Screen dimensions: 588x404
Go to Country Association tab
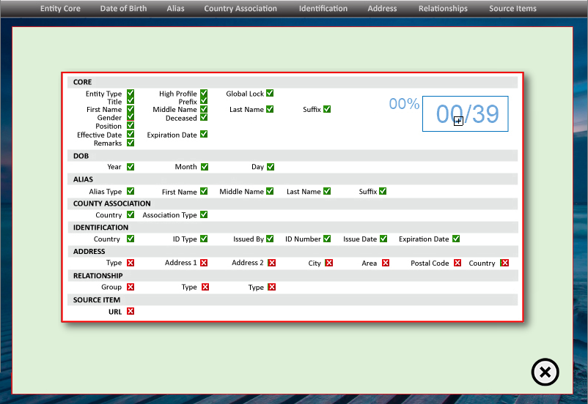pyautogui.click(x=240, y=8)
